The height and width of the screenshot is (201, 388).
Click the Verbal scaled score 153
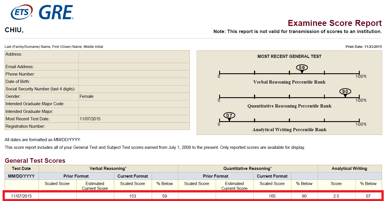133,196
